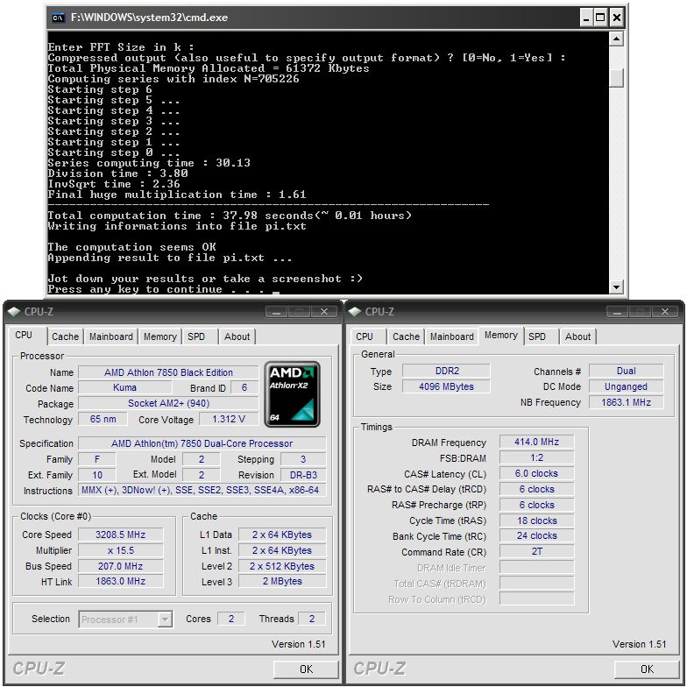Click the Core Speed 3208.5 MHz value
Screen dimensions: 694x694
pyautogui.click(x=120, y=535)
